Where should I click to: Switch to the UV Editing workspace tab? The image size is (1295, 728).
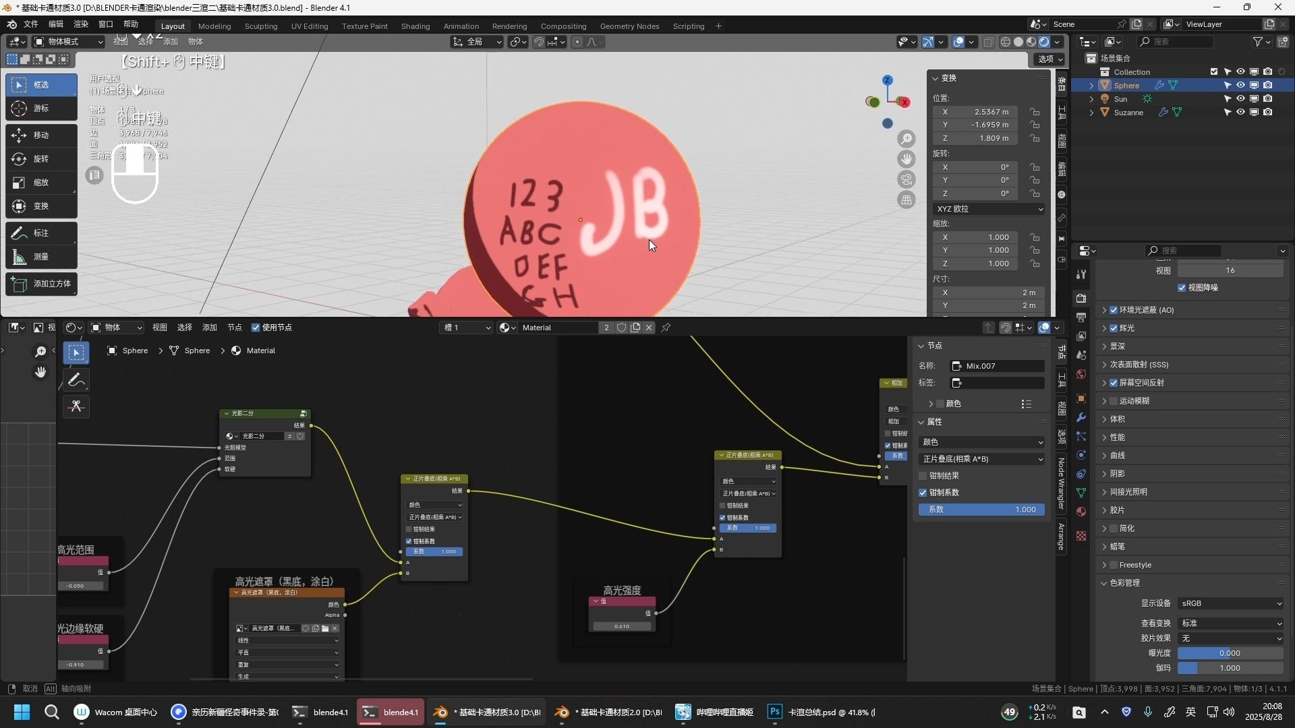click(x=310, y=26)
